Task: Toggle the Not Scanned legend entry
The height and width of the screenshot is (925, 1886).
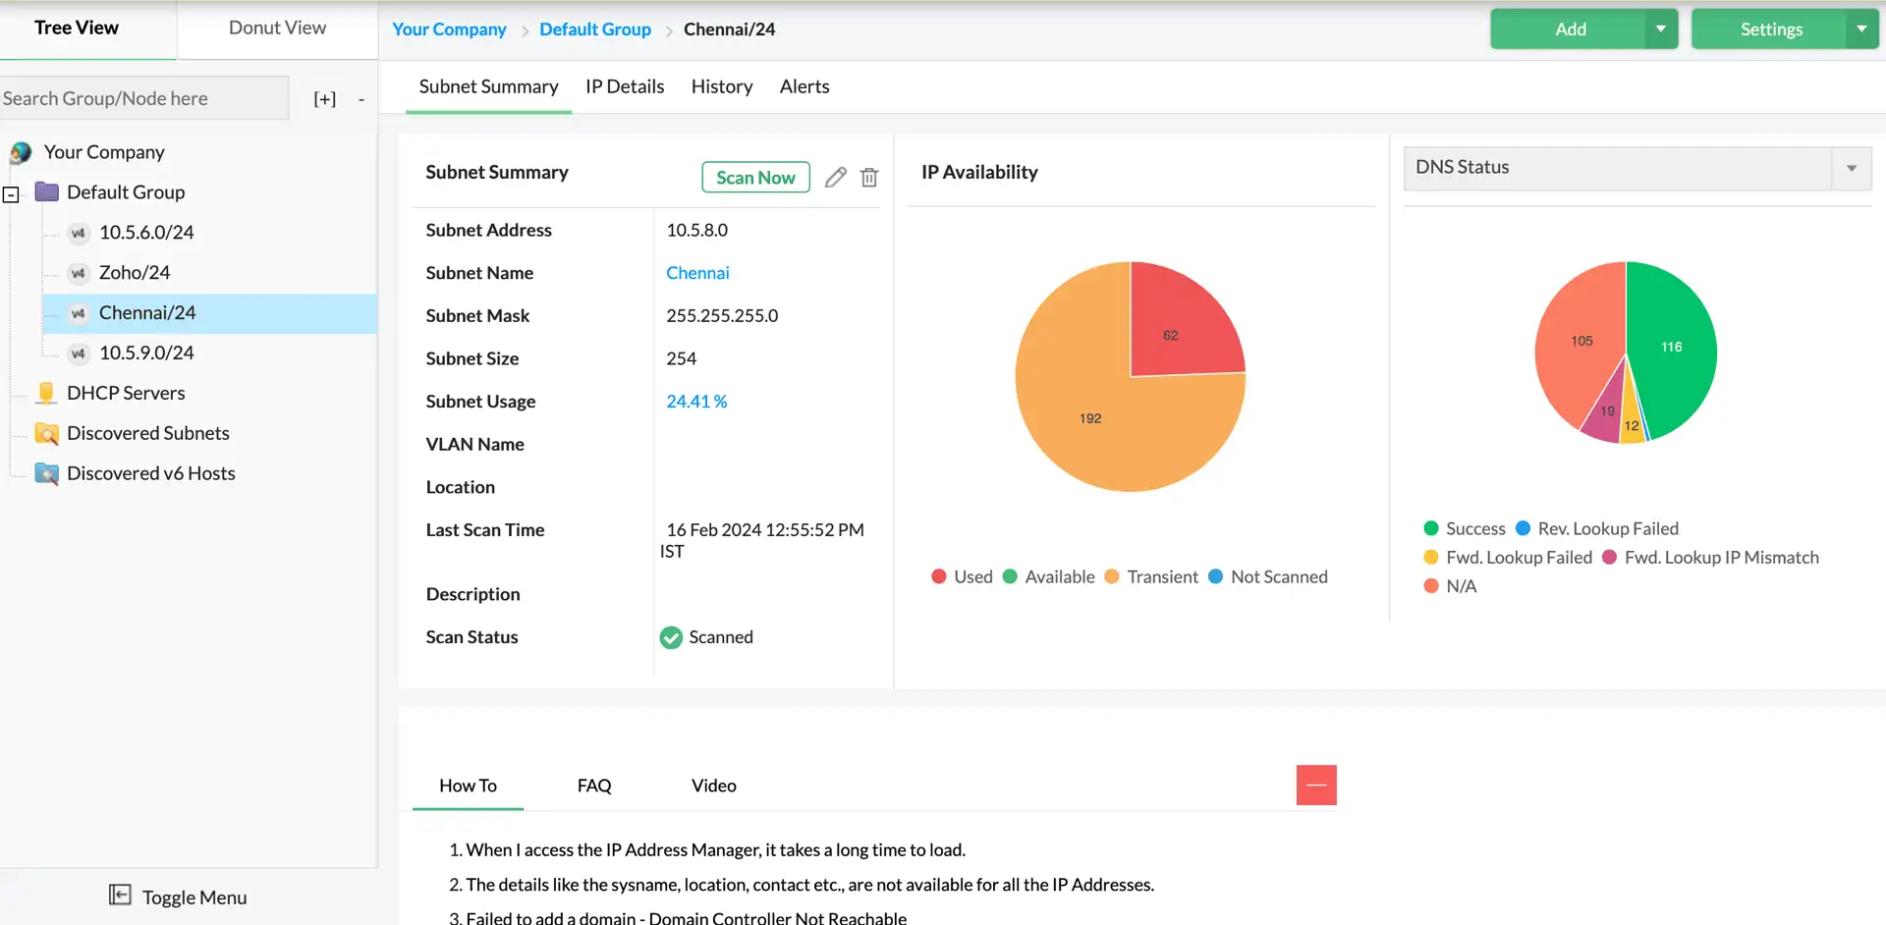Action: (1218, 576)
